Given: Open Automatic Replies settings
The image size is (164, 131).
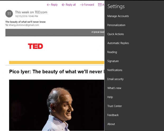Looking at the screenshot, I should point(118,43).
